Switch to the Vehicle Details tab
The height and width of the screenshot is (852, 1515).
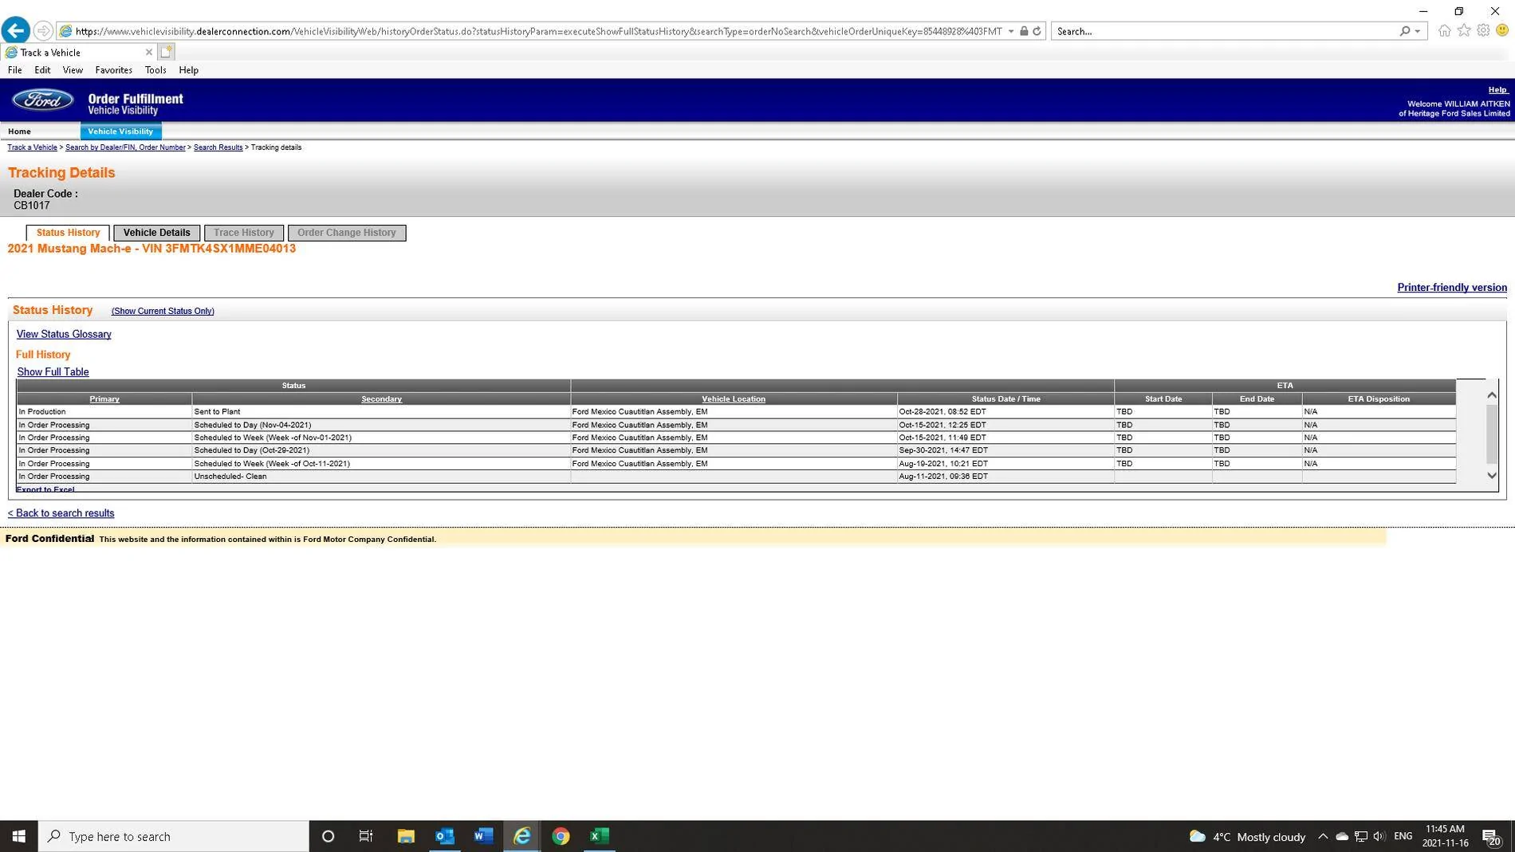[156, 233]
